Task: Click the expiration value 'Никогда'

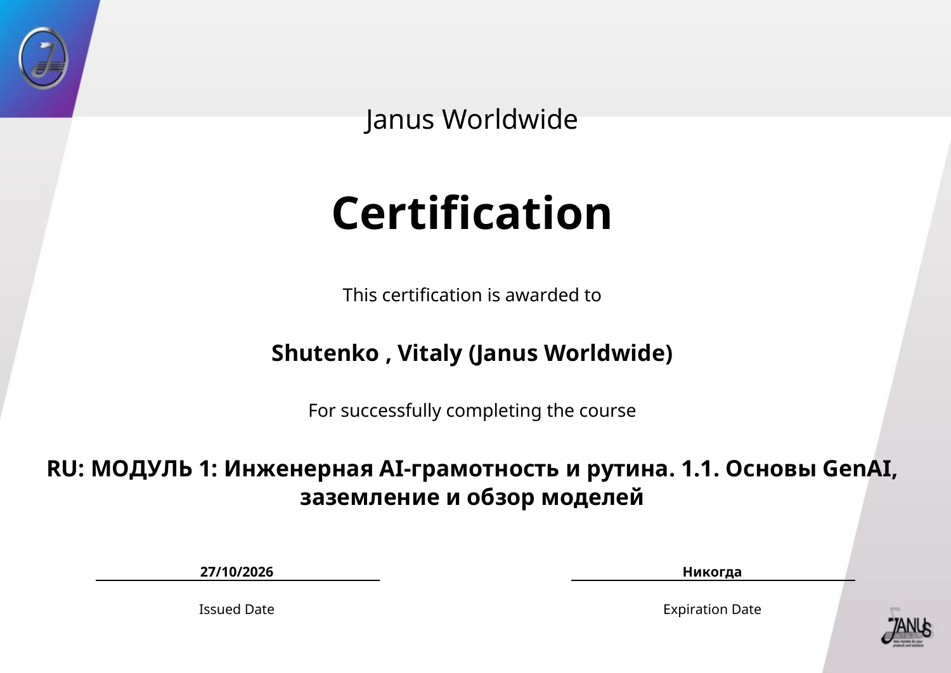Action: pos(712,572)
